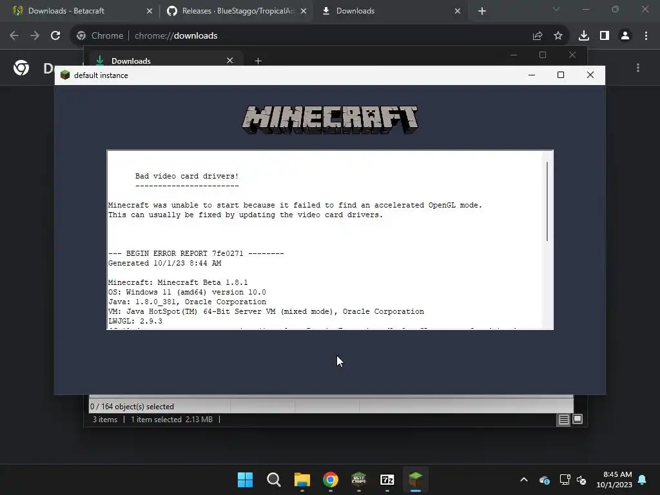Share this page icon in address bar
The image size is (660, 495).
pos(538,36)
